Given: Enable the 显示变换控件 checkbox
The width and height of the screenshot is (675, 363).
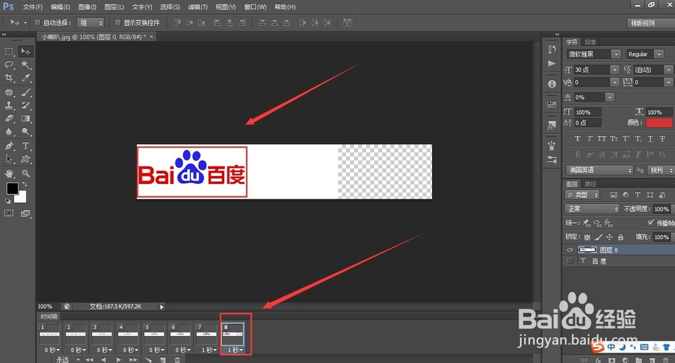Looking at the screenshot, I should click(x=117, y=22).
